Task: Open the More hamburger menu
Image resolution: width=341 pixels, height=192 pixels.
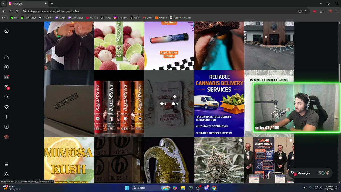Action: click(x=6, y=164)
